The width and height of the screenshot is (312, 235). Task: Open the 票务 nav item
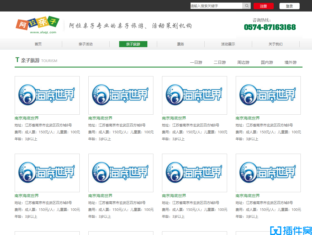point(181,44)
